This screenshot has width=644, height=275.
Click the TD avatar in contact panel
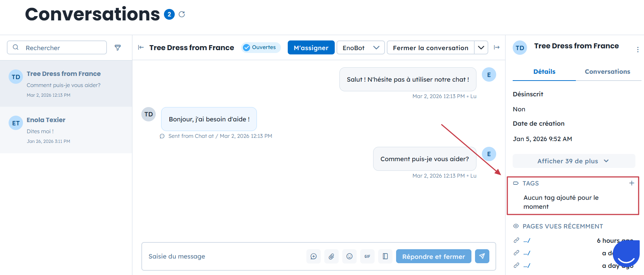(x=520, y=48)
